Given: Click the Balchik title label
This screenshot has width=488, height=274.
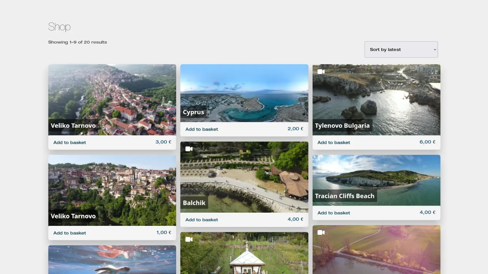Looking at the screenshot, I should point(194,203).
